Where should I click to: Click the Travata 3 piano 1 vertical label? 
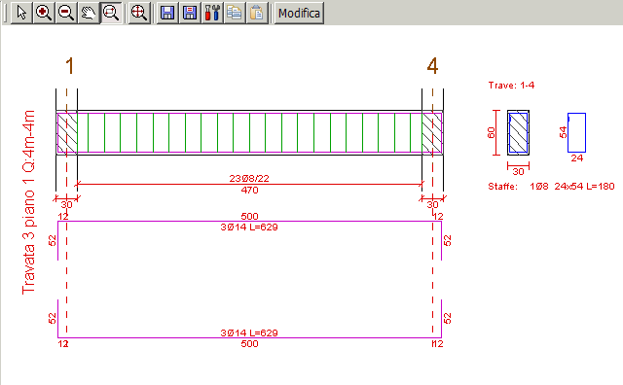click(x=28, y=202)
